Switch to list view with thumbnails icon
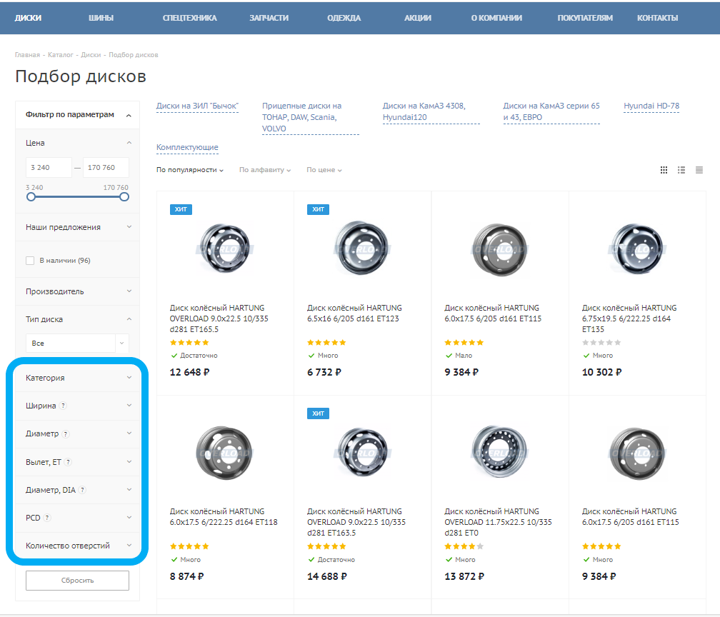The width and height of the screenshot is (720, 617). (681, 170)
